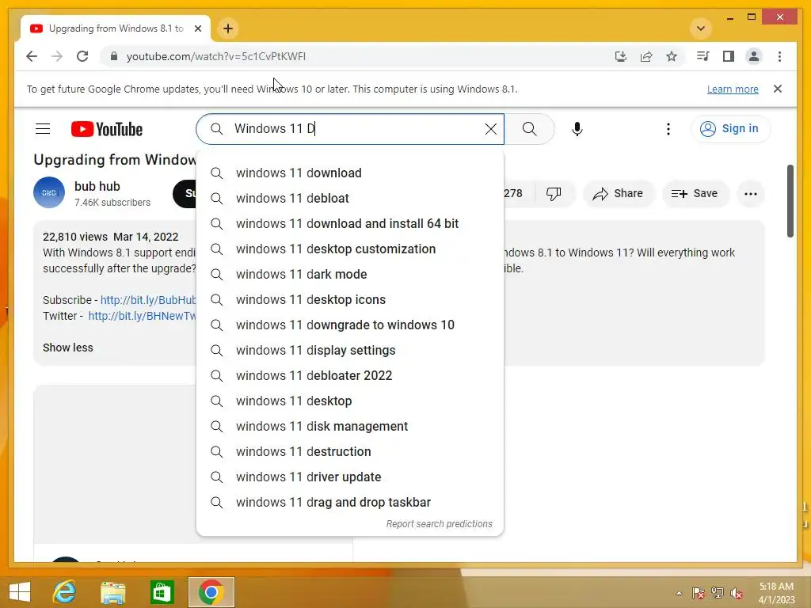Image resolution: width=811 pixels, height=608 pixels.
Task: Click Report search predictions
Action: [x=439, y=524]
